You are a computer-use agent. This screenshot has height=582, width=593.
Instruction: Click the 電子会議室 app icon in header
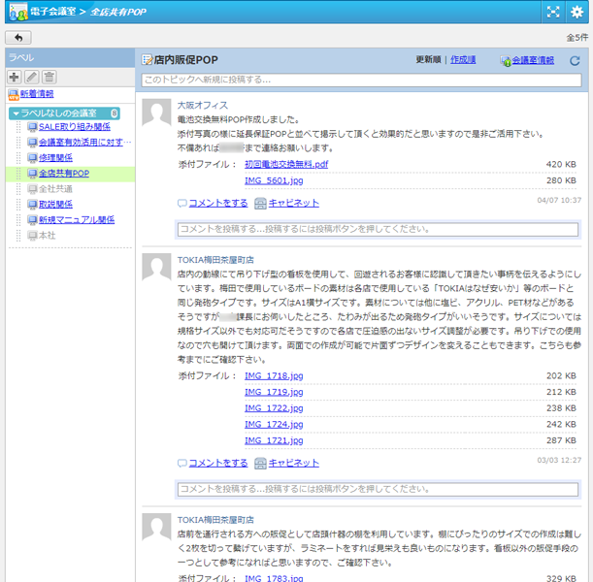(x=16, y=13)
